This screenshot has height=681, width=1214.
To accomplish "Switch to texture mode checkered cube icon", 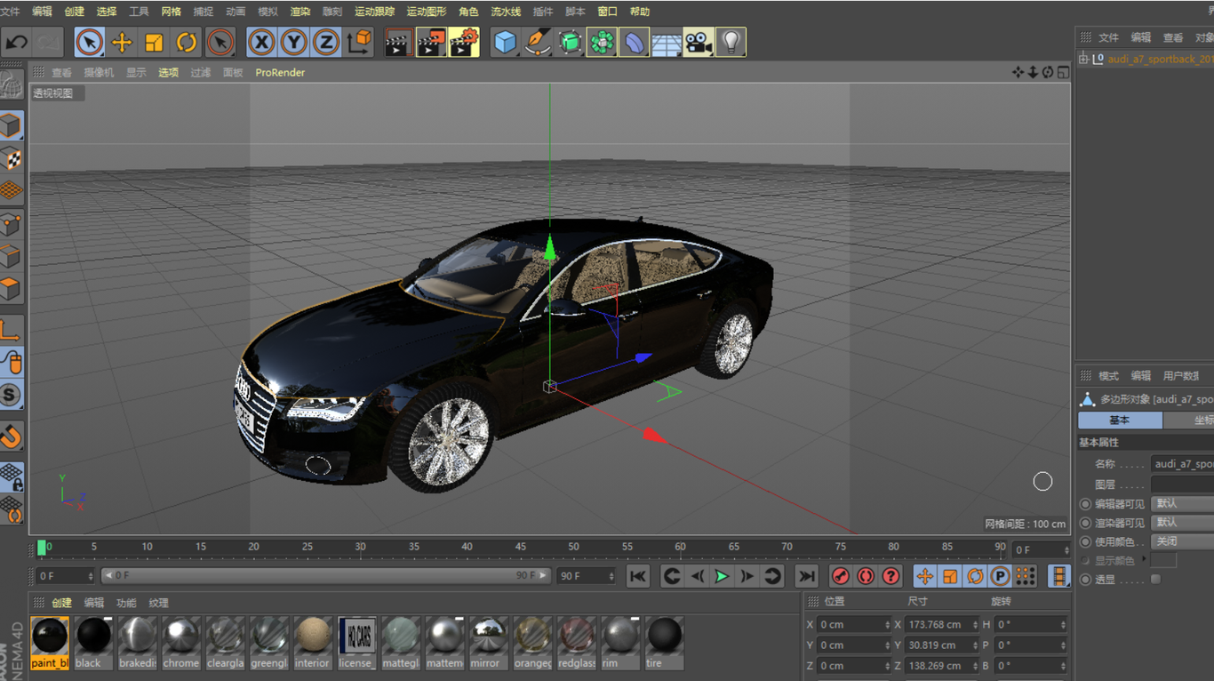I will [x=11, y=158].
